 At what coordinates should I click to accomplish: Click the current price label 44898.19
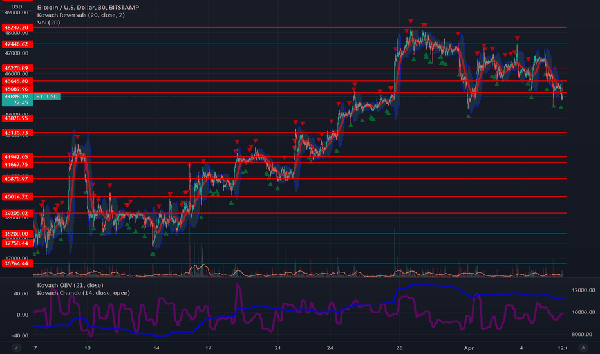click(17, 100)
